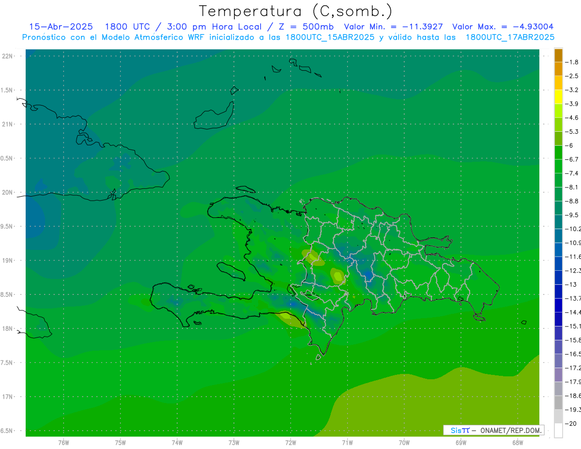Image resolution: width=581 pixels, height=449 pixels.
Task: Click the "20N" latitude label
Action: [8, 192]
